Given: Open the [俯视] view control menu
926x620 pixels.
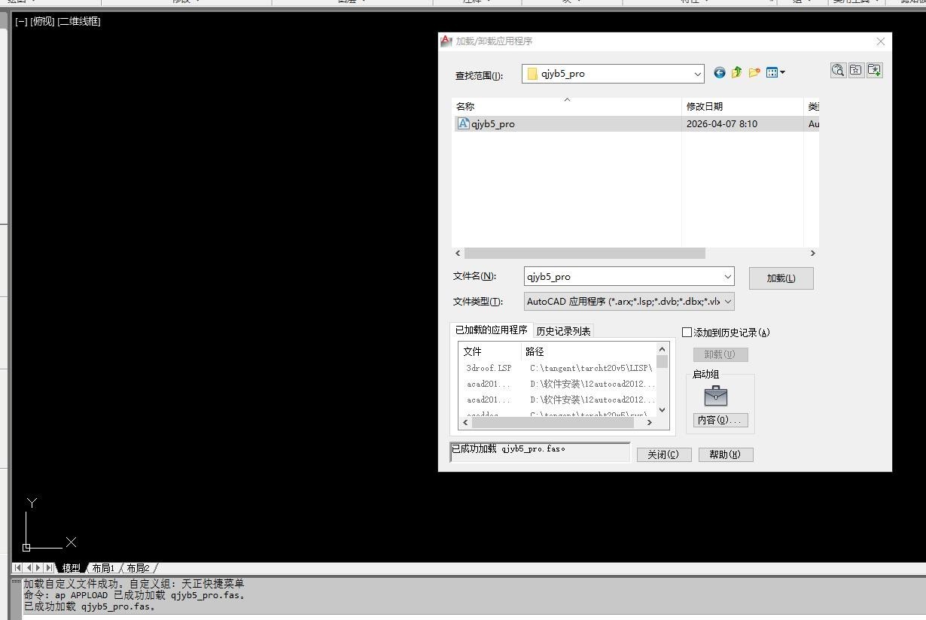Looking at the screenshot, I should point(42,21).
